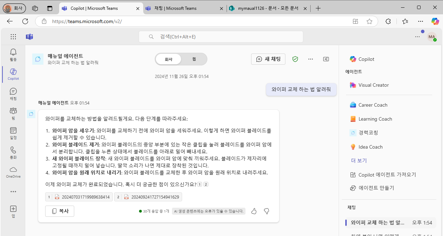The width and height of the screenshot is (443, 236).
Task: Open the Visual Creator agent
Action: (x=369, y=85)
